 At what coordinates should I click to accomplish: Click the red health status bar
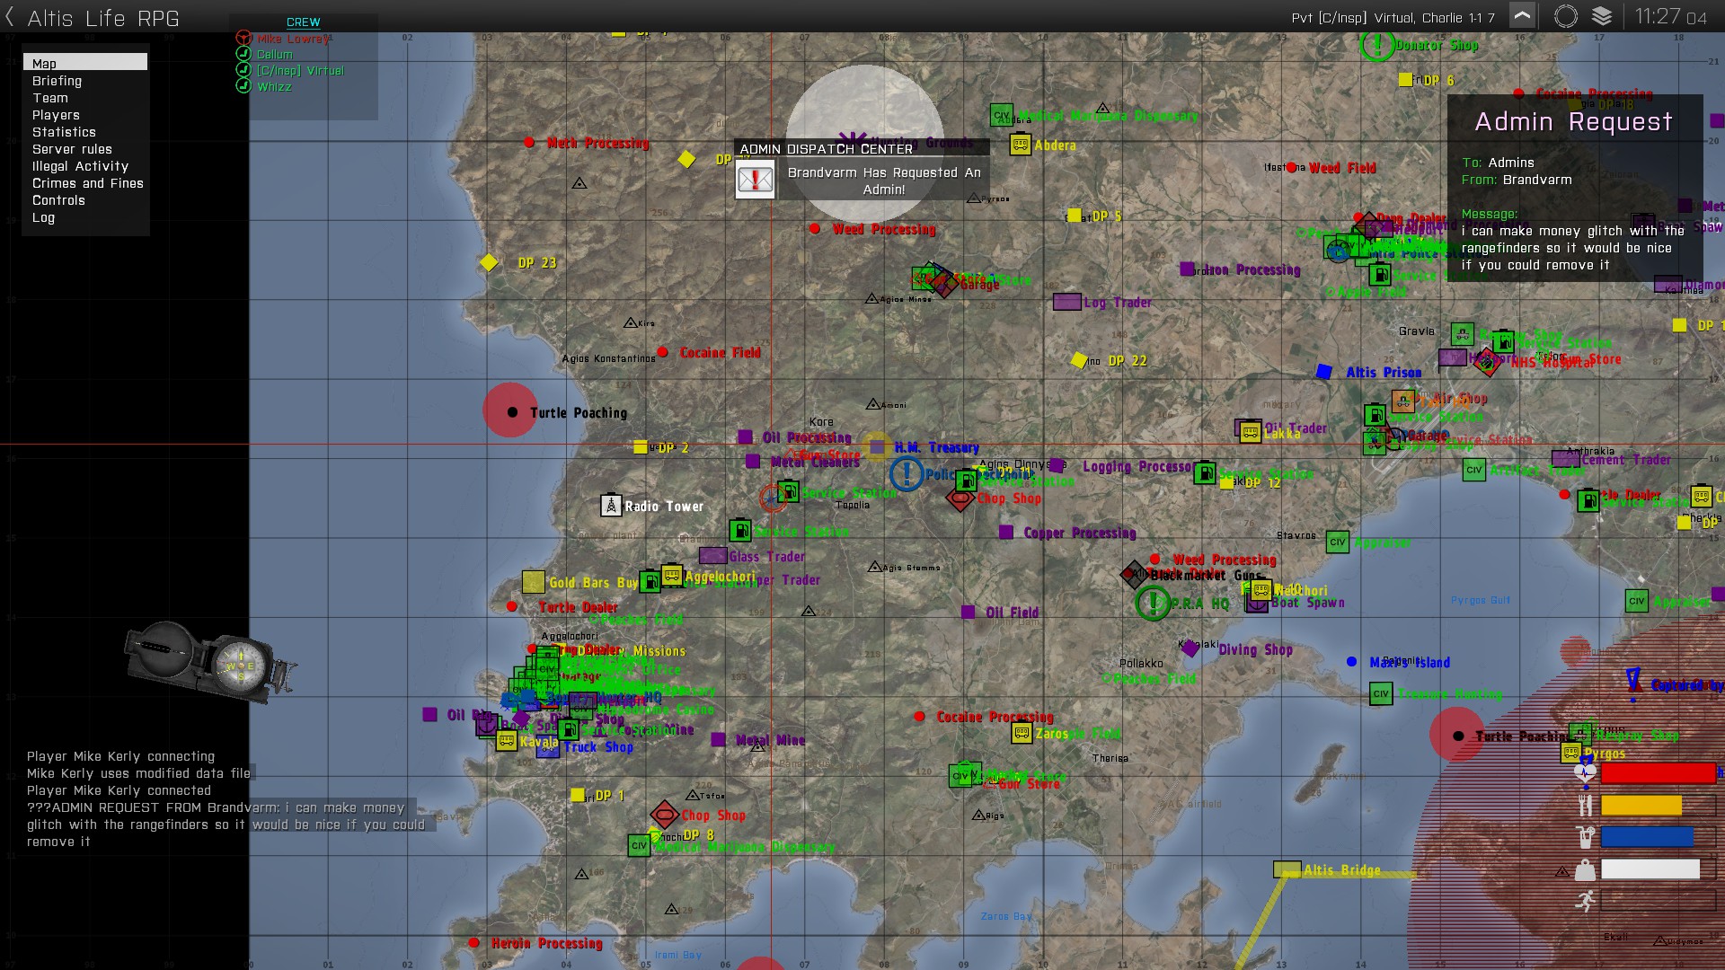[1658, 772]
